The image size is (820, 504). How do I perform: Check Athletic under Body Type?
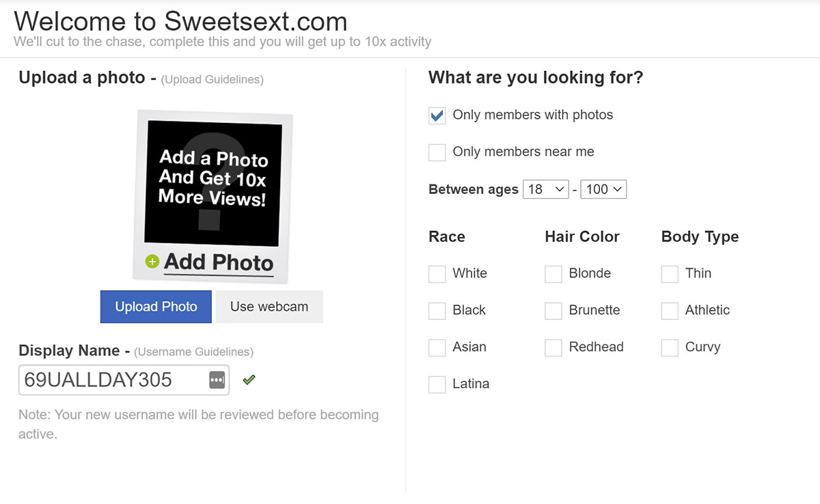coord(669,311)
